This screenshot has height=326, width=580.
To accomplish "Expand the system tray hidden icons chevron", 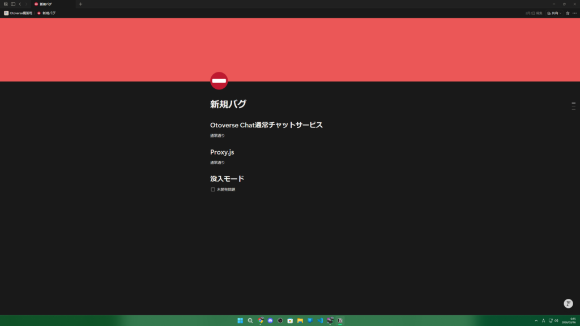I will pos(536,320).
